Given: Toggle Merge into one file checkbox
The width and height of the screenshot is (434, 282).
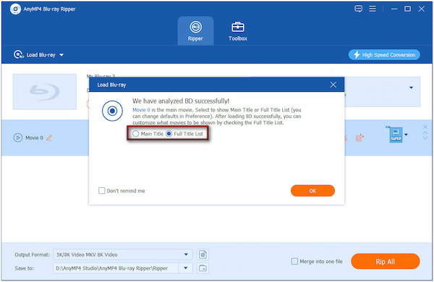Looking at the screenshot, I should pos(294,261).
